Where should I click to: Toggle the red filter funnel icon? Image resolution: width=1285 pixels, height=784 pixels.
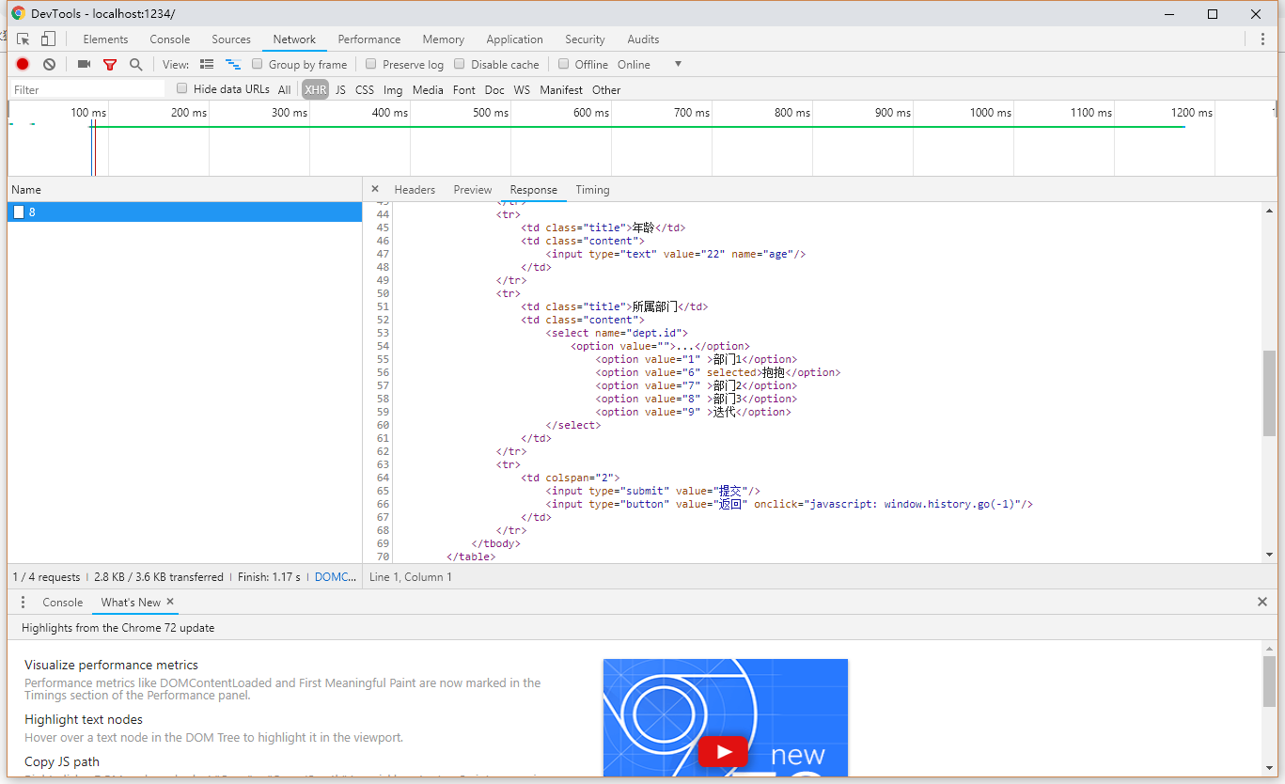[x=110, y=64]
